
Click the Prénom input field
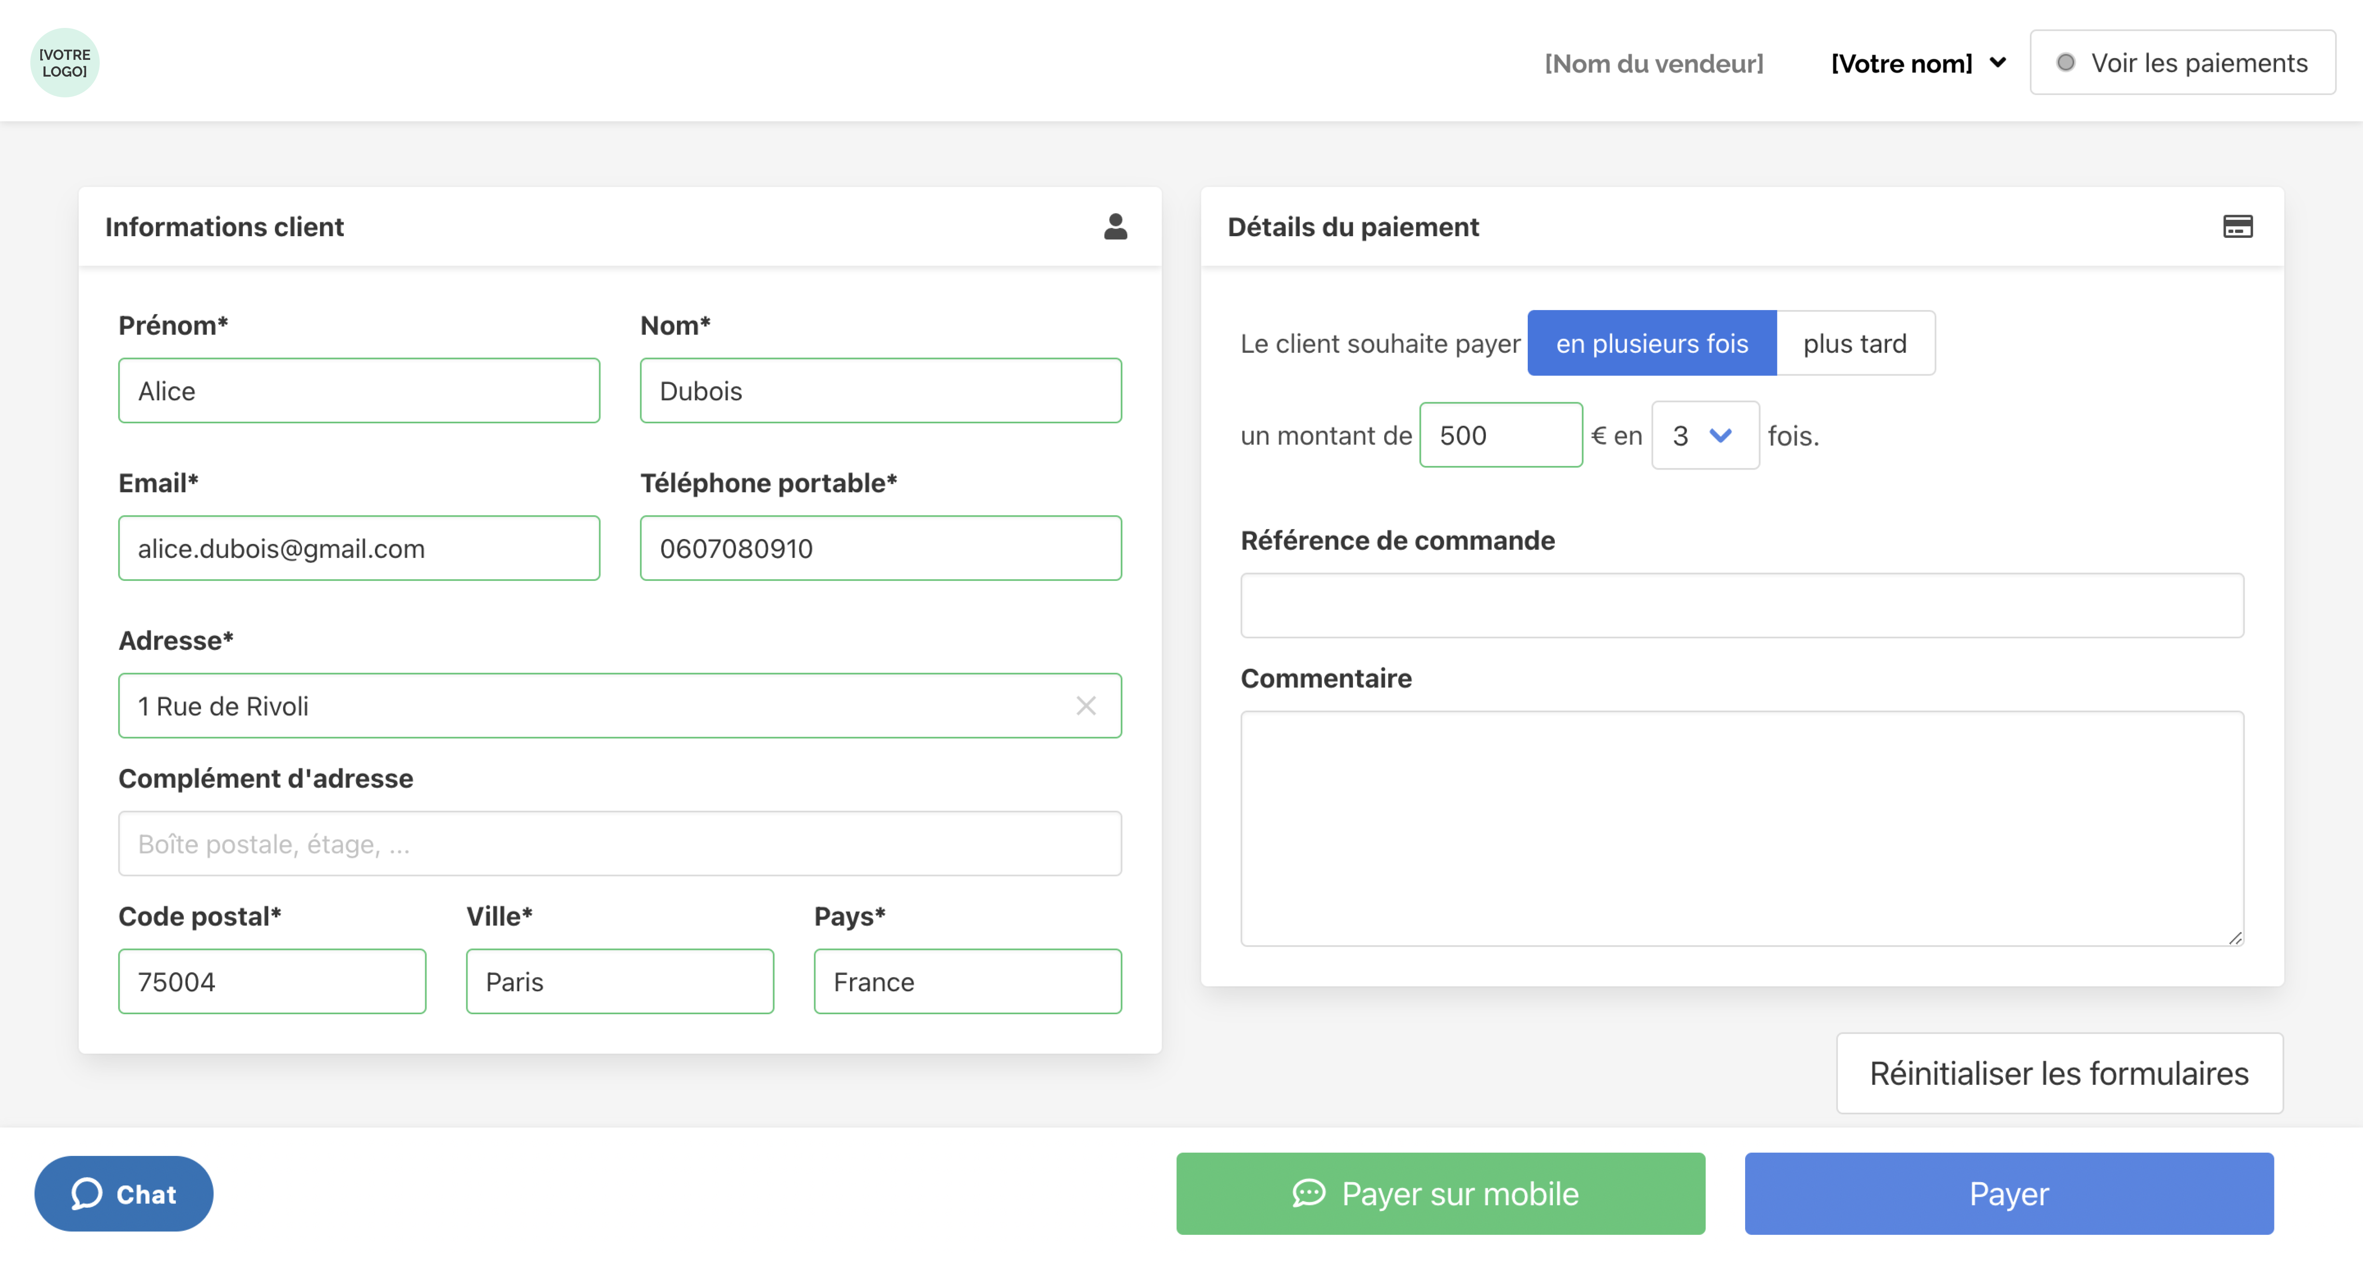(x=359, y=391)
